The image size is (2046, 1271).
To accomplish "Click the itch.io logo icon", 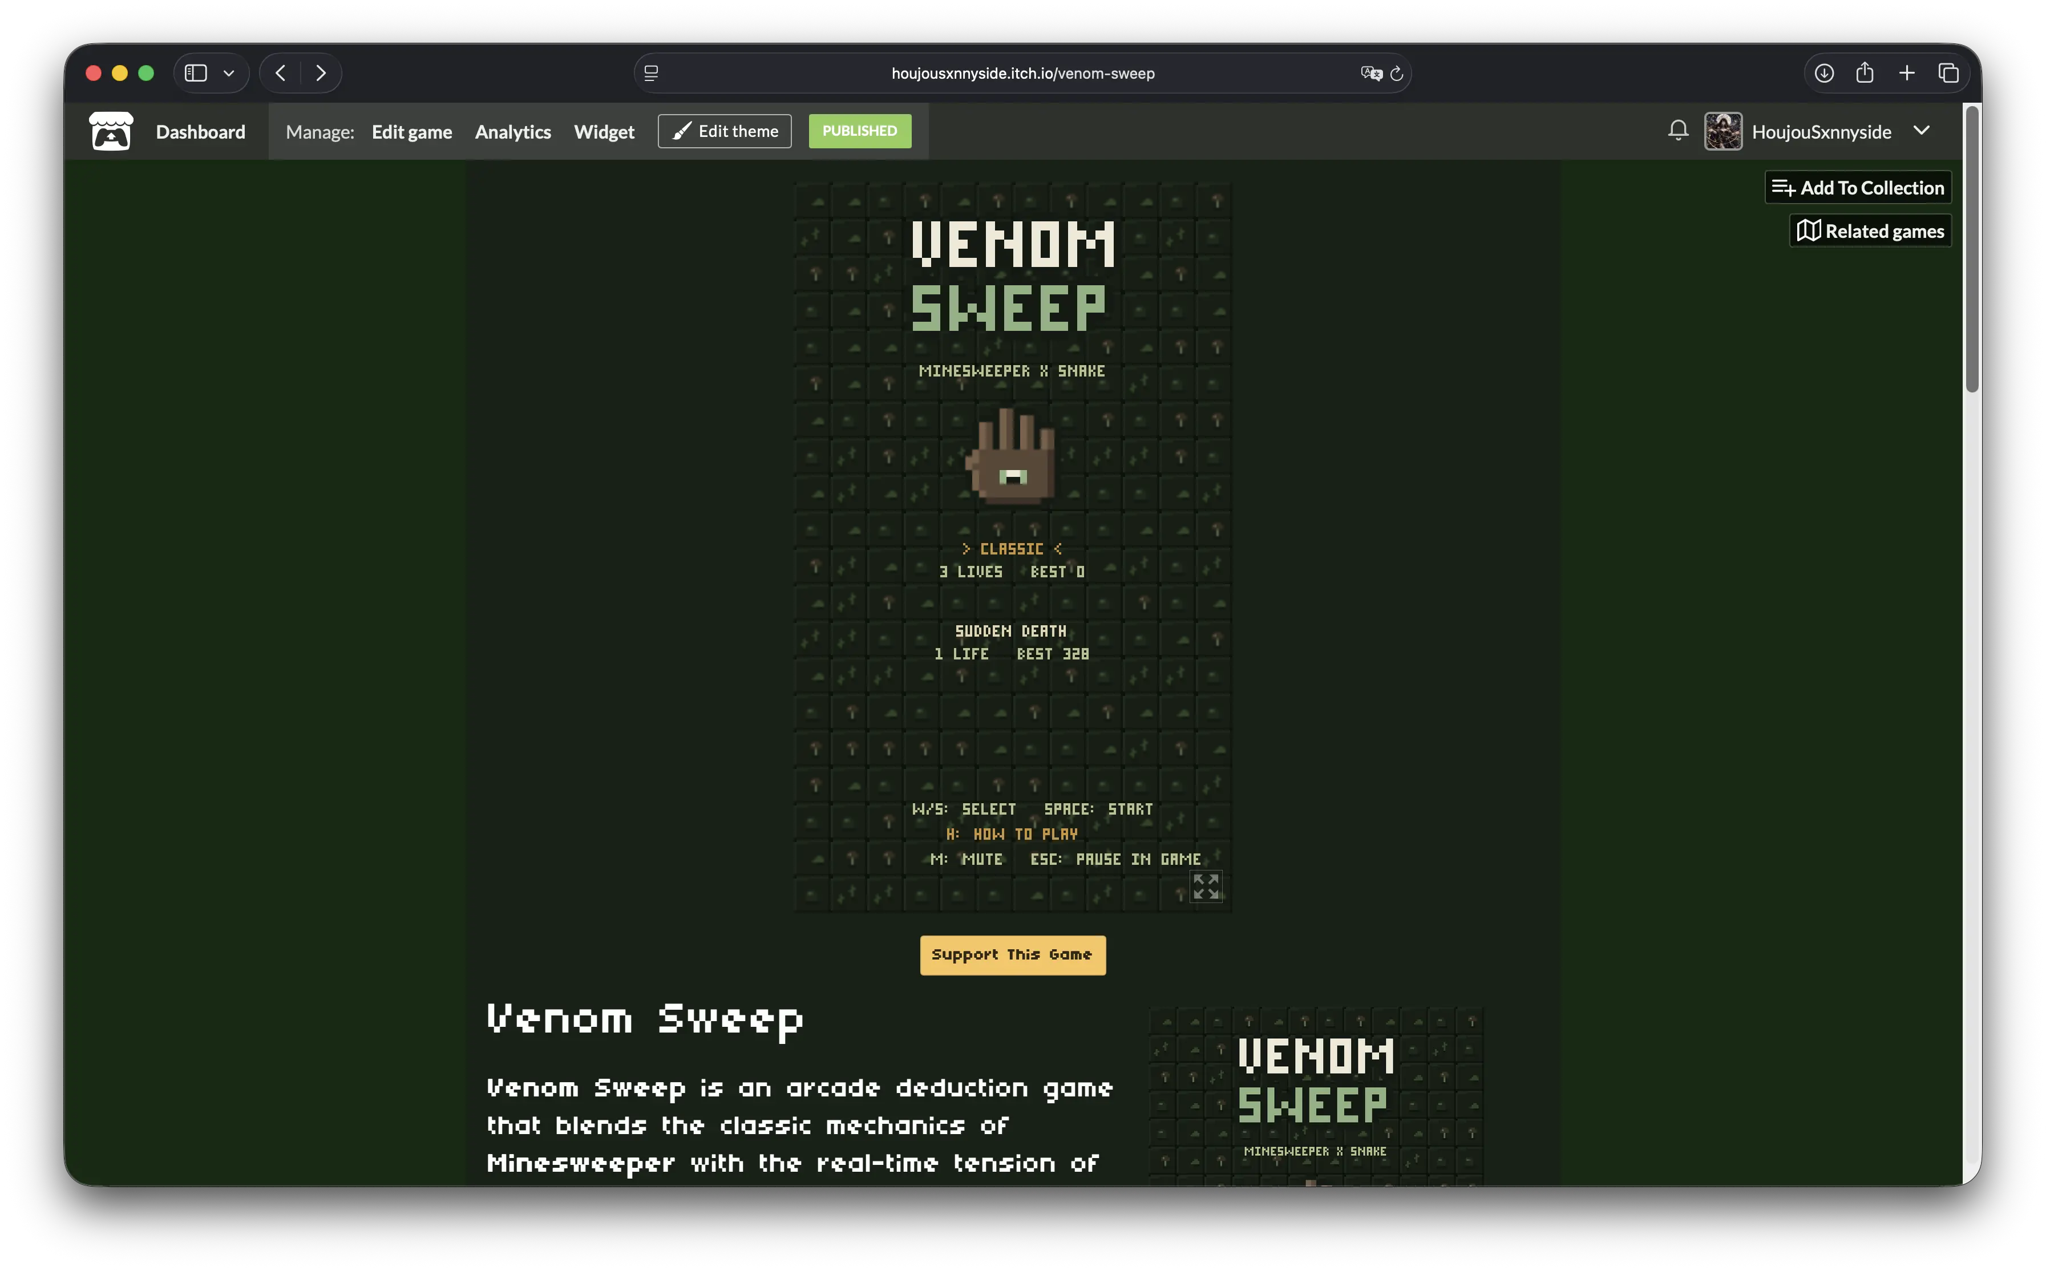I will click(111, 131).
